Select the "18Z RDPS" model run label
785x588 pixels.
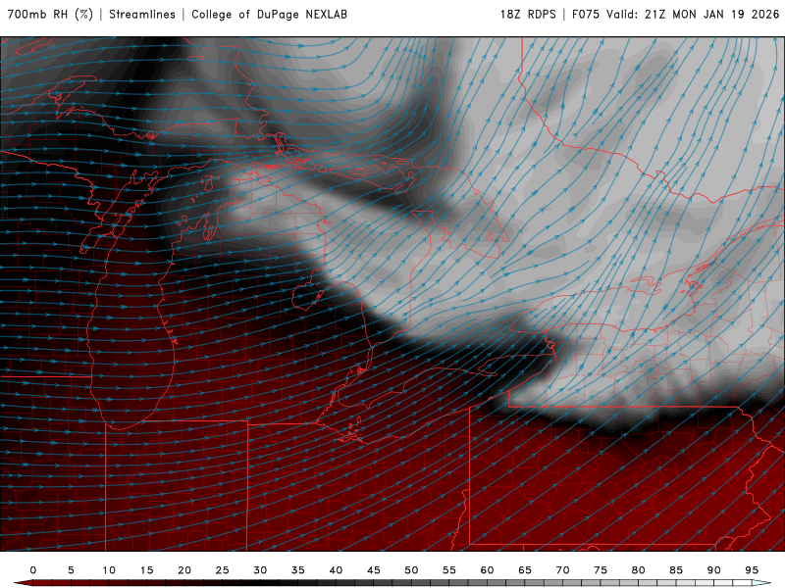tap(528, 15)
